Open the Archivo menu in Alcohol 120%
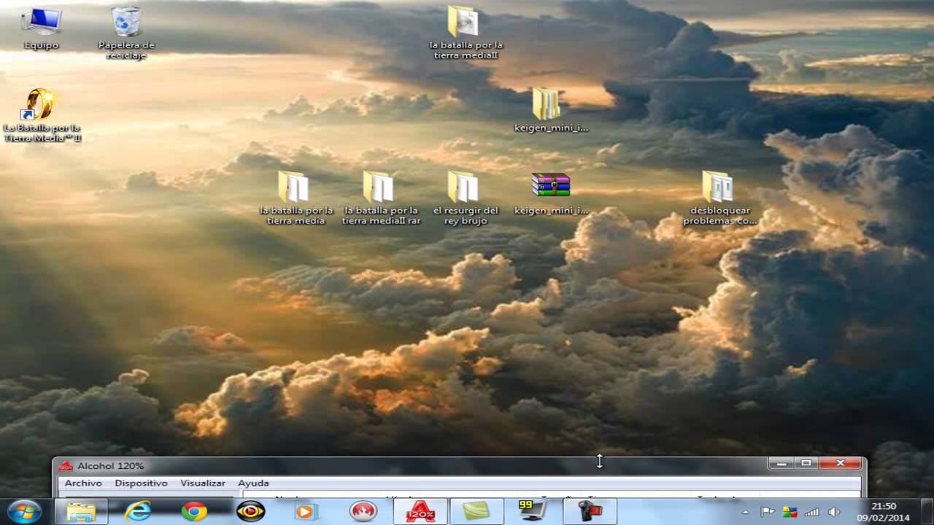 [x=83, y=483]
